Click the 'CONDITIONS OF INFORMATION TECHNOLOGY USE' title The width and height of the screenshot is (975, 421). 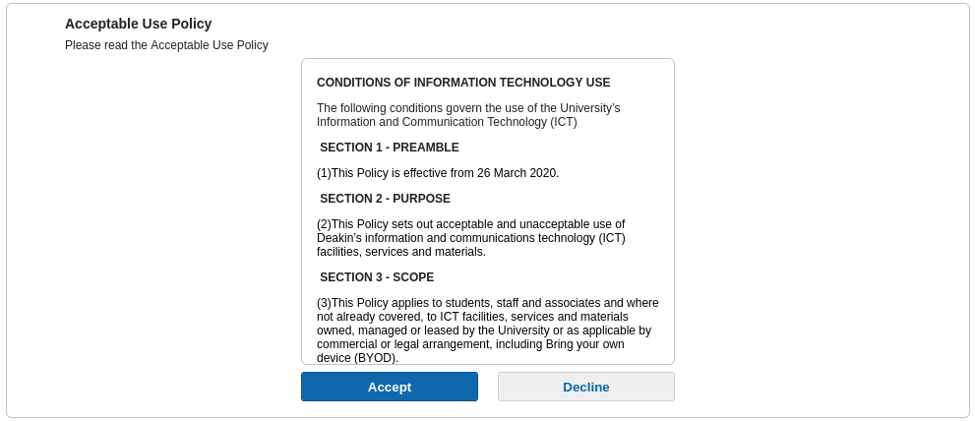(x=463, y=83)
